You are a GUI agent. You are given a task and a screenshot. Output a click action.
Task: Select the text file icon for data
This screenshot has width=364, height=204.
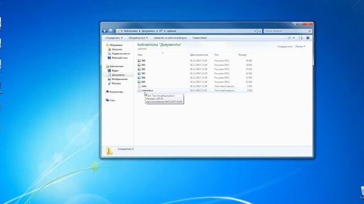[x=139, y=86]
